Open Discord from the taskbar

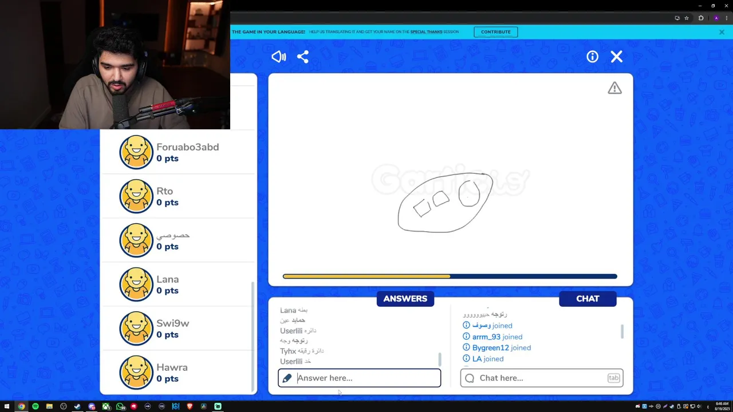click(92, 406)
